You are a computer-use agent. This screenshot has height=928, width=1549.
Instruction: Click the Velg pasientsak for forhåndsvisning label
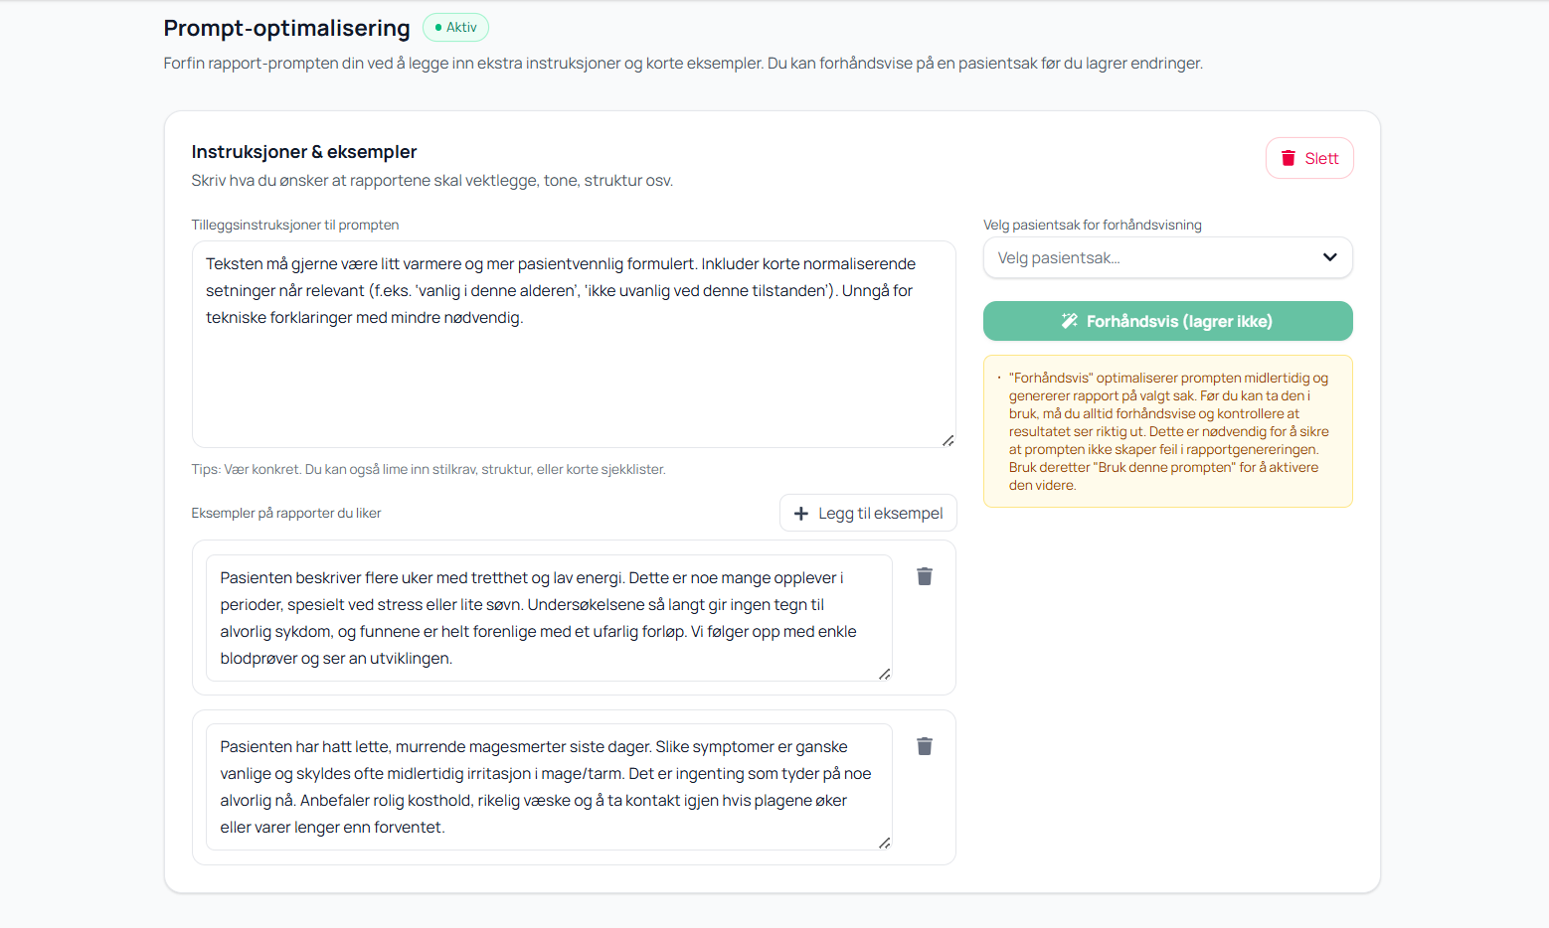1092,226
